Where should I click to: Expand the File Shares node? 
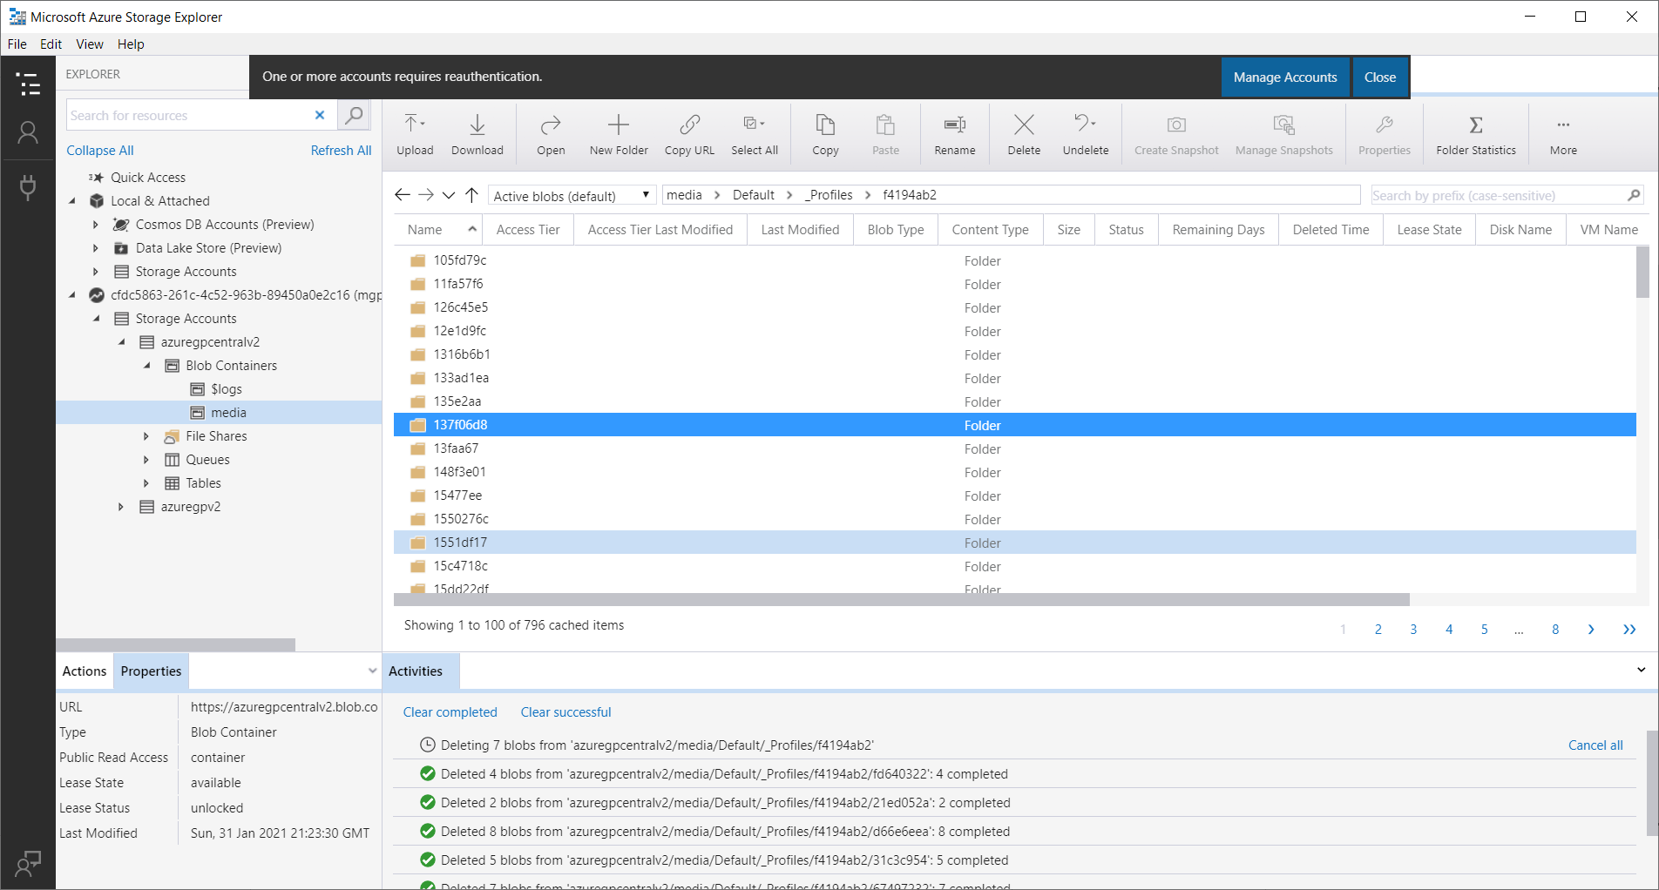click(146, 436)
